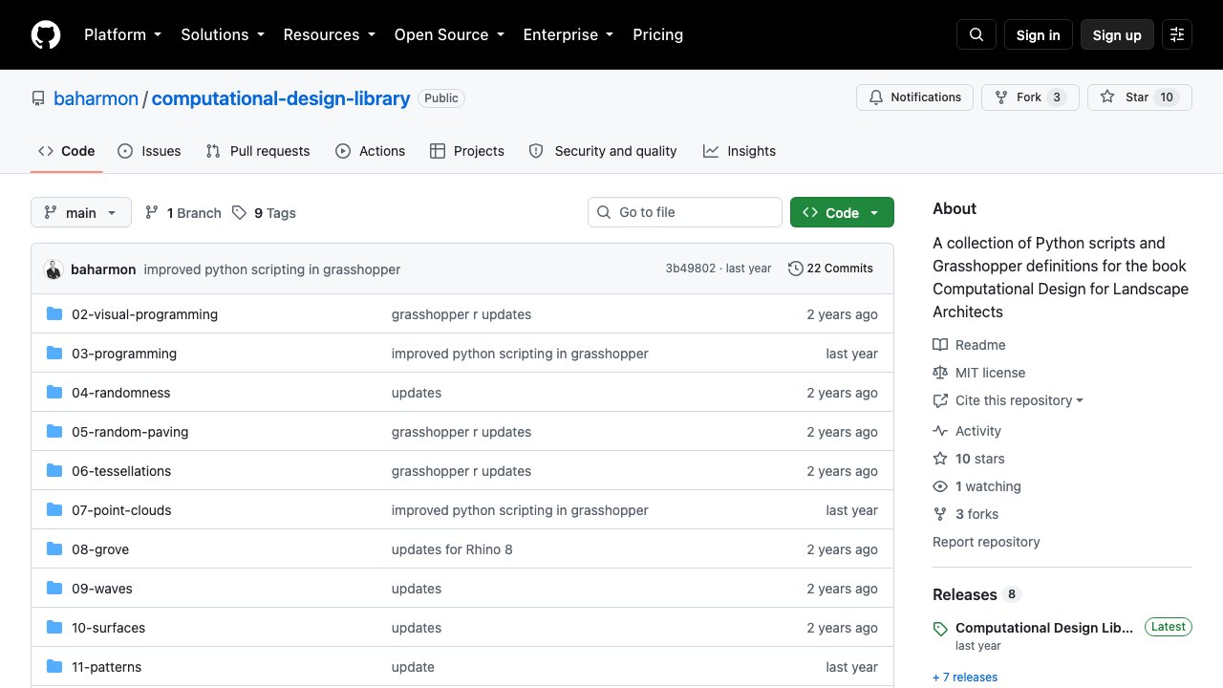Screen dimensions: 1223x688
Task: Expand the Resources menu
Action: (329, 34)
